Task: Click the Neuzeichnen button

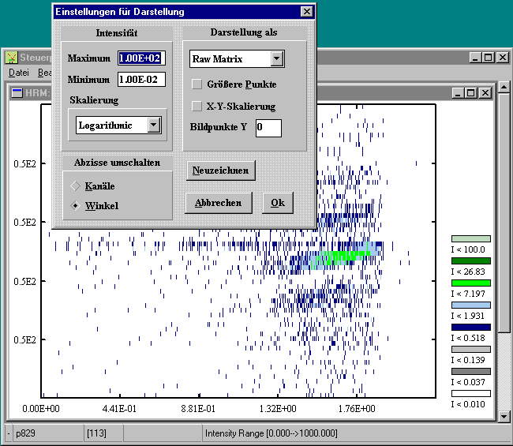Action: coord(220,171)
